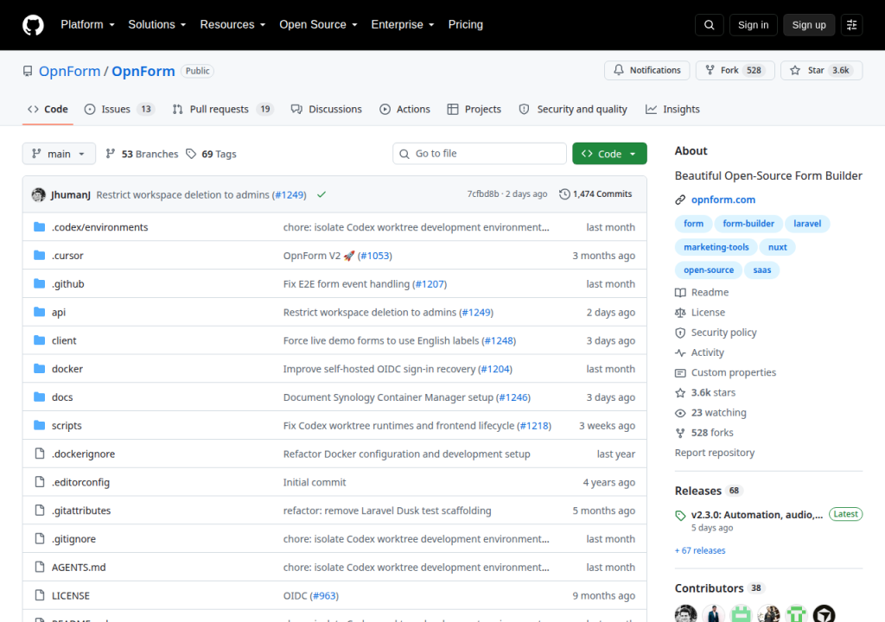Open the .github folder
The height and width of the screenshot is (622, 885).
click(x=67, y=284)
